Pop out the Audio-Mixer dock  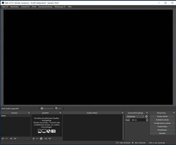coord(123,113)
